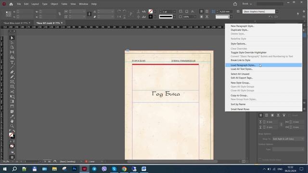The width and height of the screenshot is (308, 173).
Task: Open the Book workspace dropdown
Action: [247, 4]
